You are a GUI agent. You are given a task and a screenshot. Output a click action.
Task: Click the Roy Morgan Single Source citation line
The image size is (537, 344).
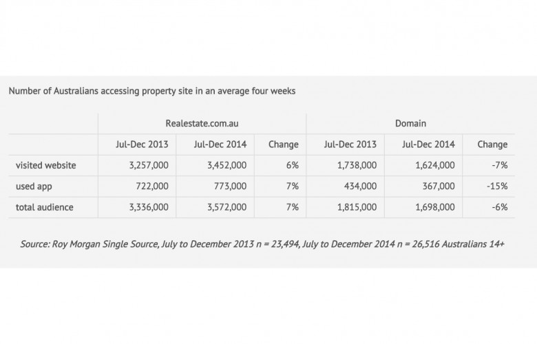tap(262, 244)
